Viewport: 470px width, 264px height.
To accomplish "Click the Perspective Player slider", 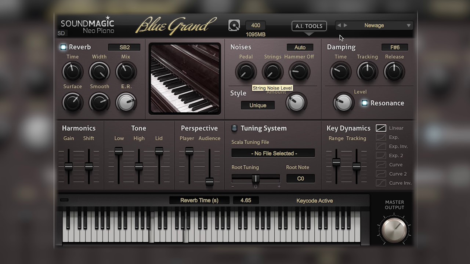I will click(189, 166).
